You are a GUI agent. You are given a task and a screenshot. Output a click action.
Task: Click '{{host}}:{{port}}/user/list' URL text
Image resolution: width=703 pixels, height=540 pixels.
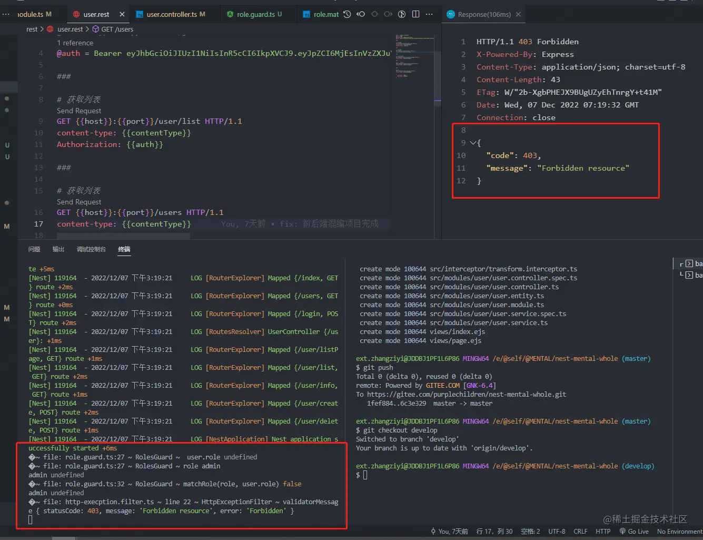click(x=138, y=121)
